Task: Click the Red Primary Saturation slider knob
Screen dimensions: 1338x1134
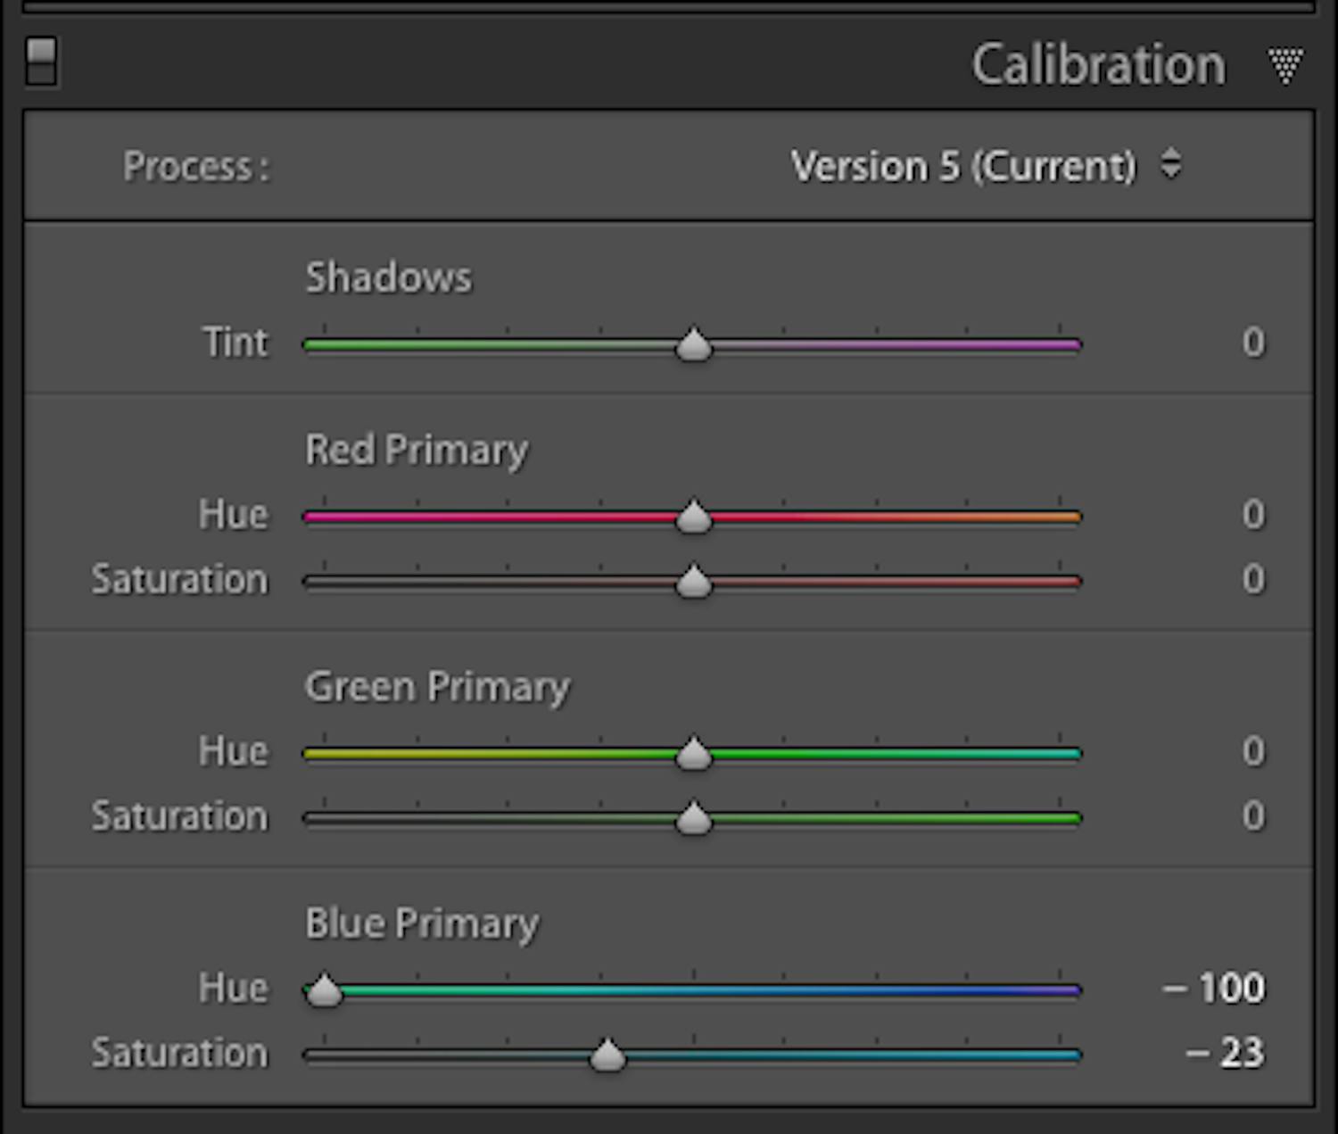Action: coord(692,581)
